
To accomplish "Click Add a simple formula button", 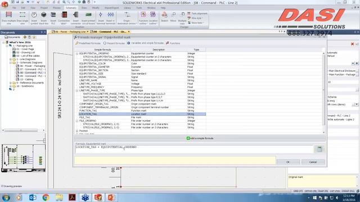I will pos(200,139).
